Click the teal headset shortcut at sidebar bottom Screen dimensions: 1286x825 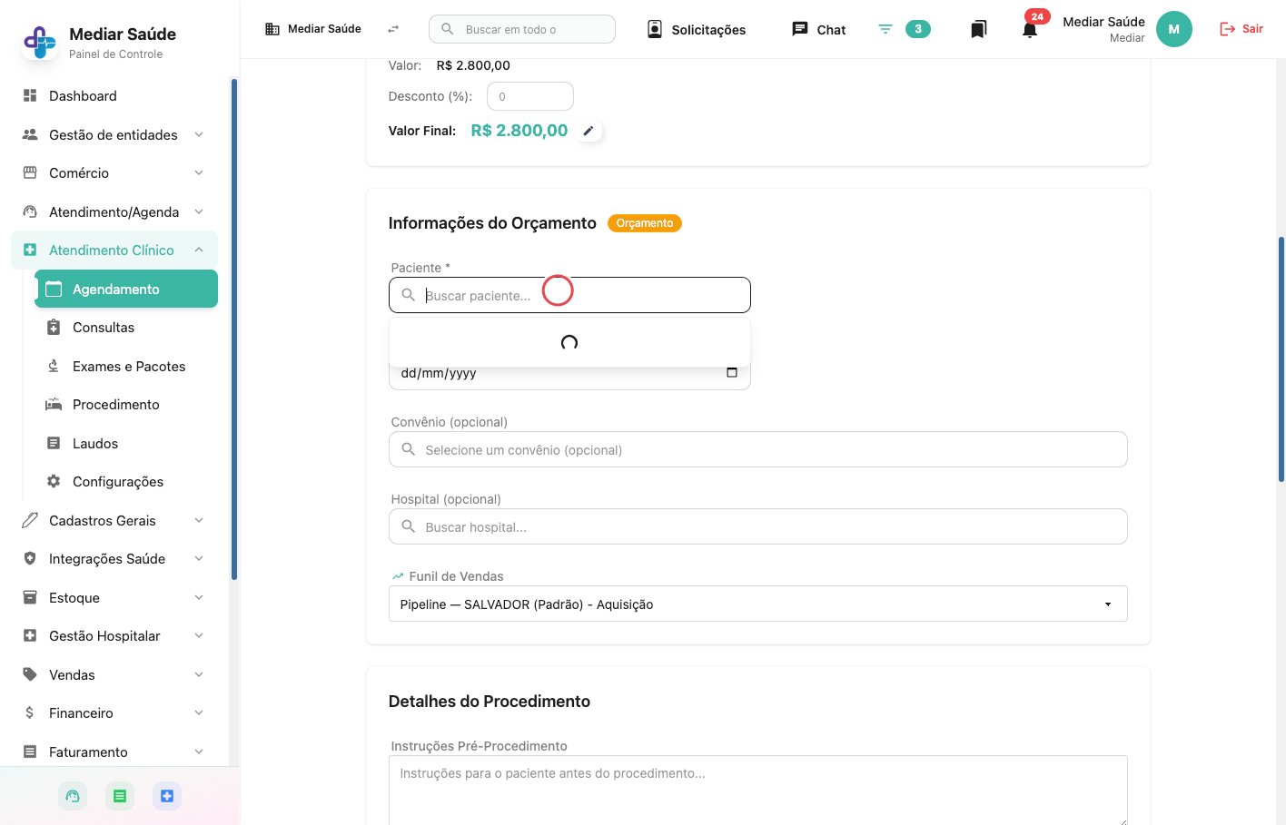[73, 796]
